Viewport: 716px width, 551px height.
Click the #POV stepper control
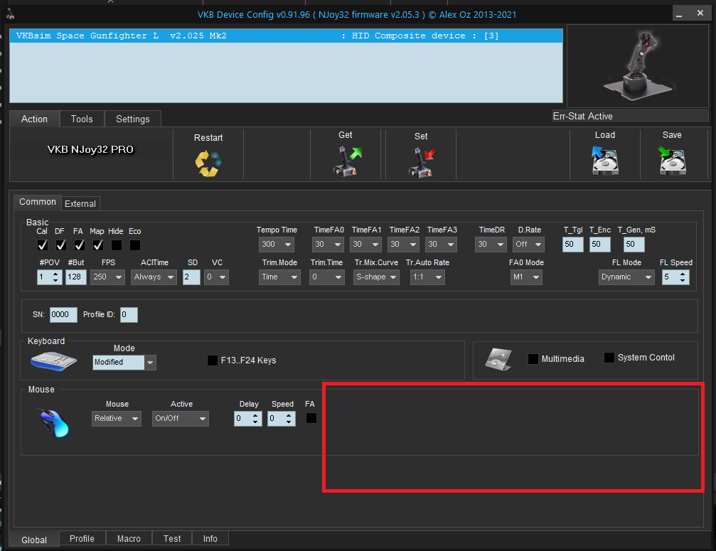click(x=49, y=277)
